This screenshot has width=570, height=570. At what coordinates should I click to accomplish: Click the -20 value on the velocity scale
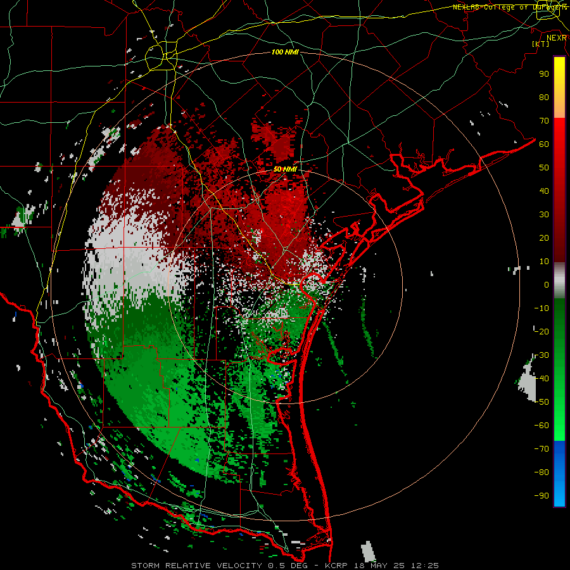pyautogui.click(x=541, y=331)
